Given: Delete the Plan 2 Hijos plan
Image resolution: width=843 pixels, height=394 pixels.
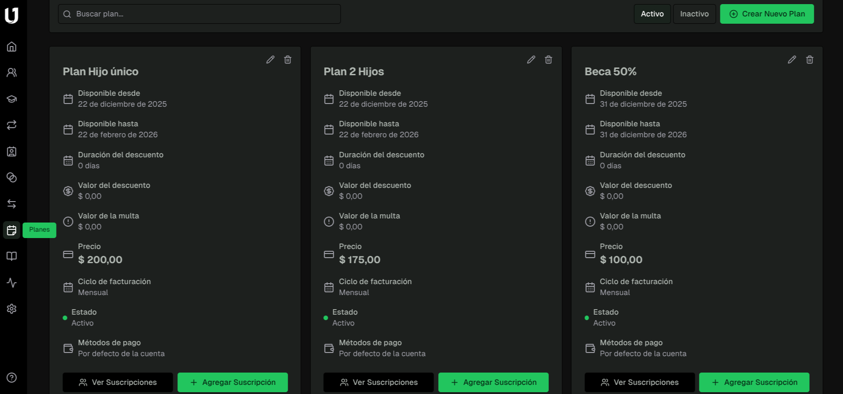Looking at the screenshot, I should (x=548, y=60).
